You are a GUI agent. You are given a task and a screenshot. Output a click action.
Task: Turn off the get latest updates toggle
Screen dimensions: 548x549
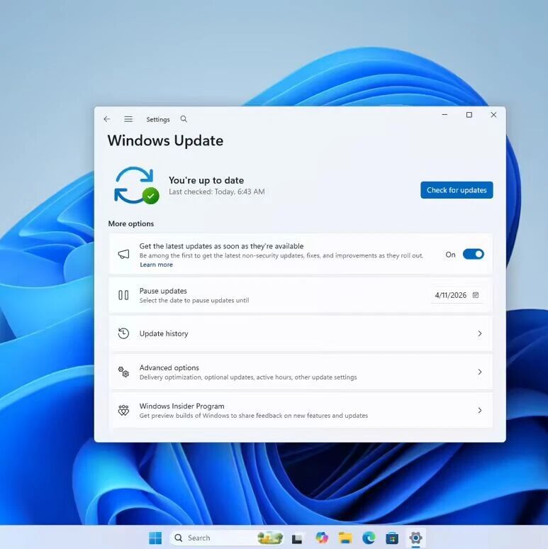click(473, 254)
